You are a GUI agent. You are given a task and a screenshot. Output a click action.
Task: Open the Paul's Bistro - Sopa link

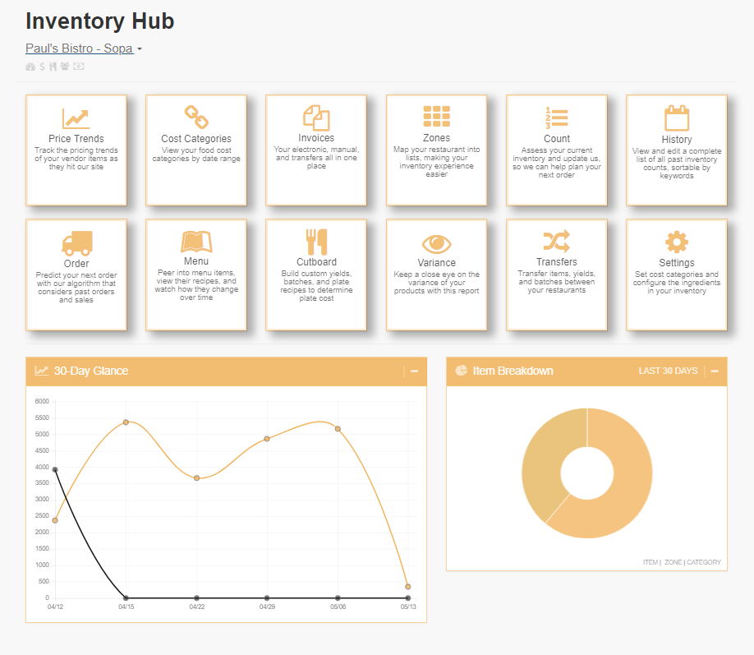(x=78, y=48)
